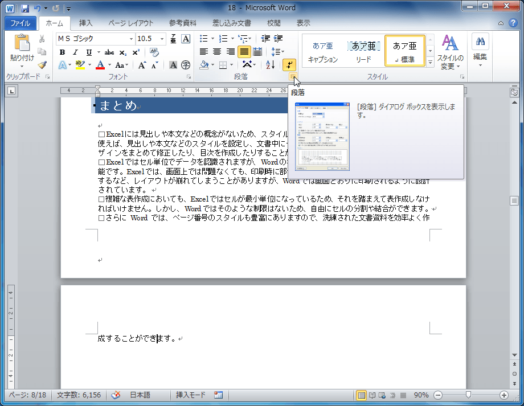This screenshot has height=406, width=524.
Task: Click the Copy icon
Action: [x=42, y=52]
